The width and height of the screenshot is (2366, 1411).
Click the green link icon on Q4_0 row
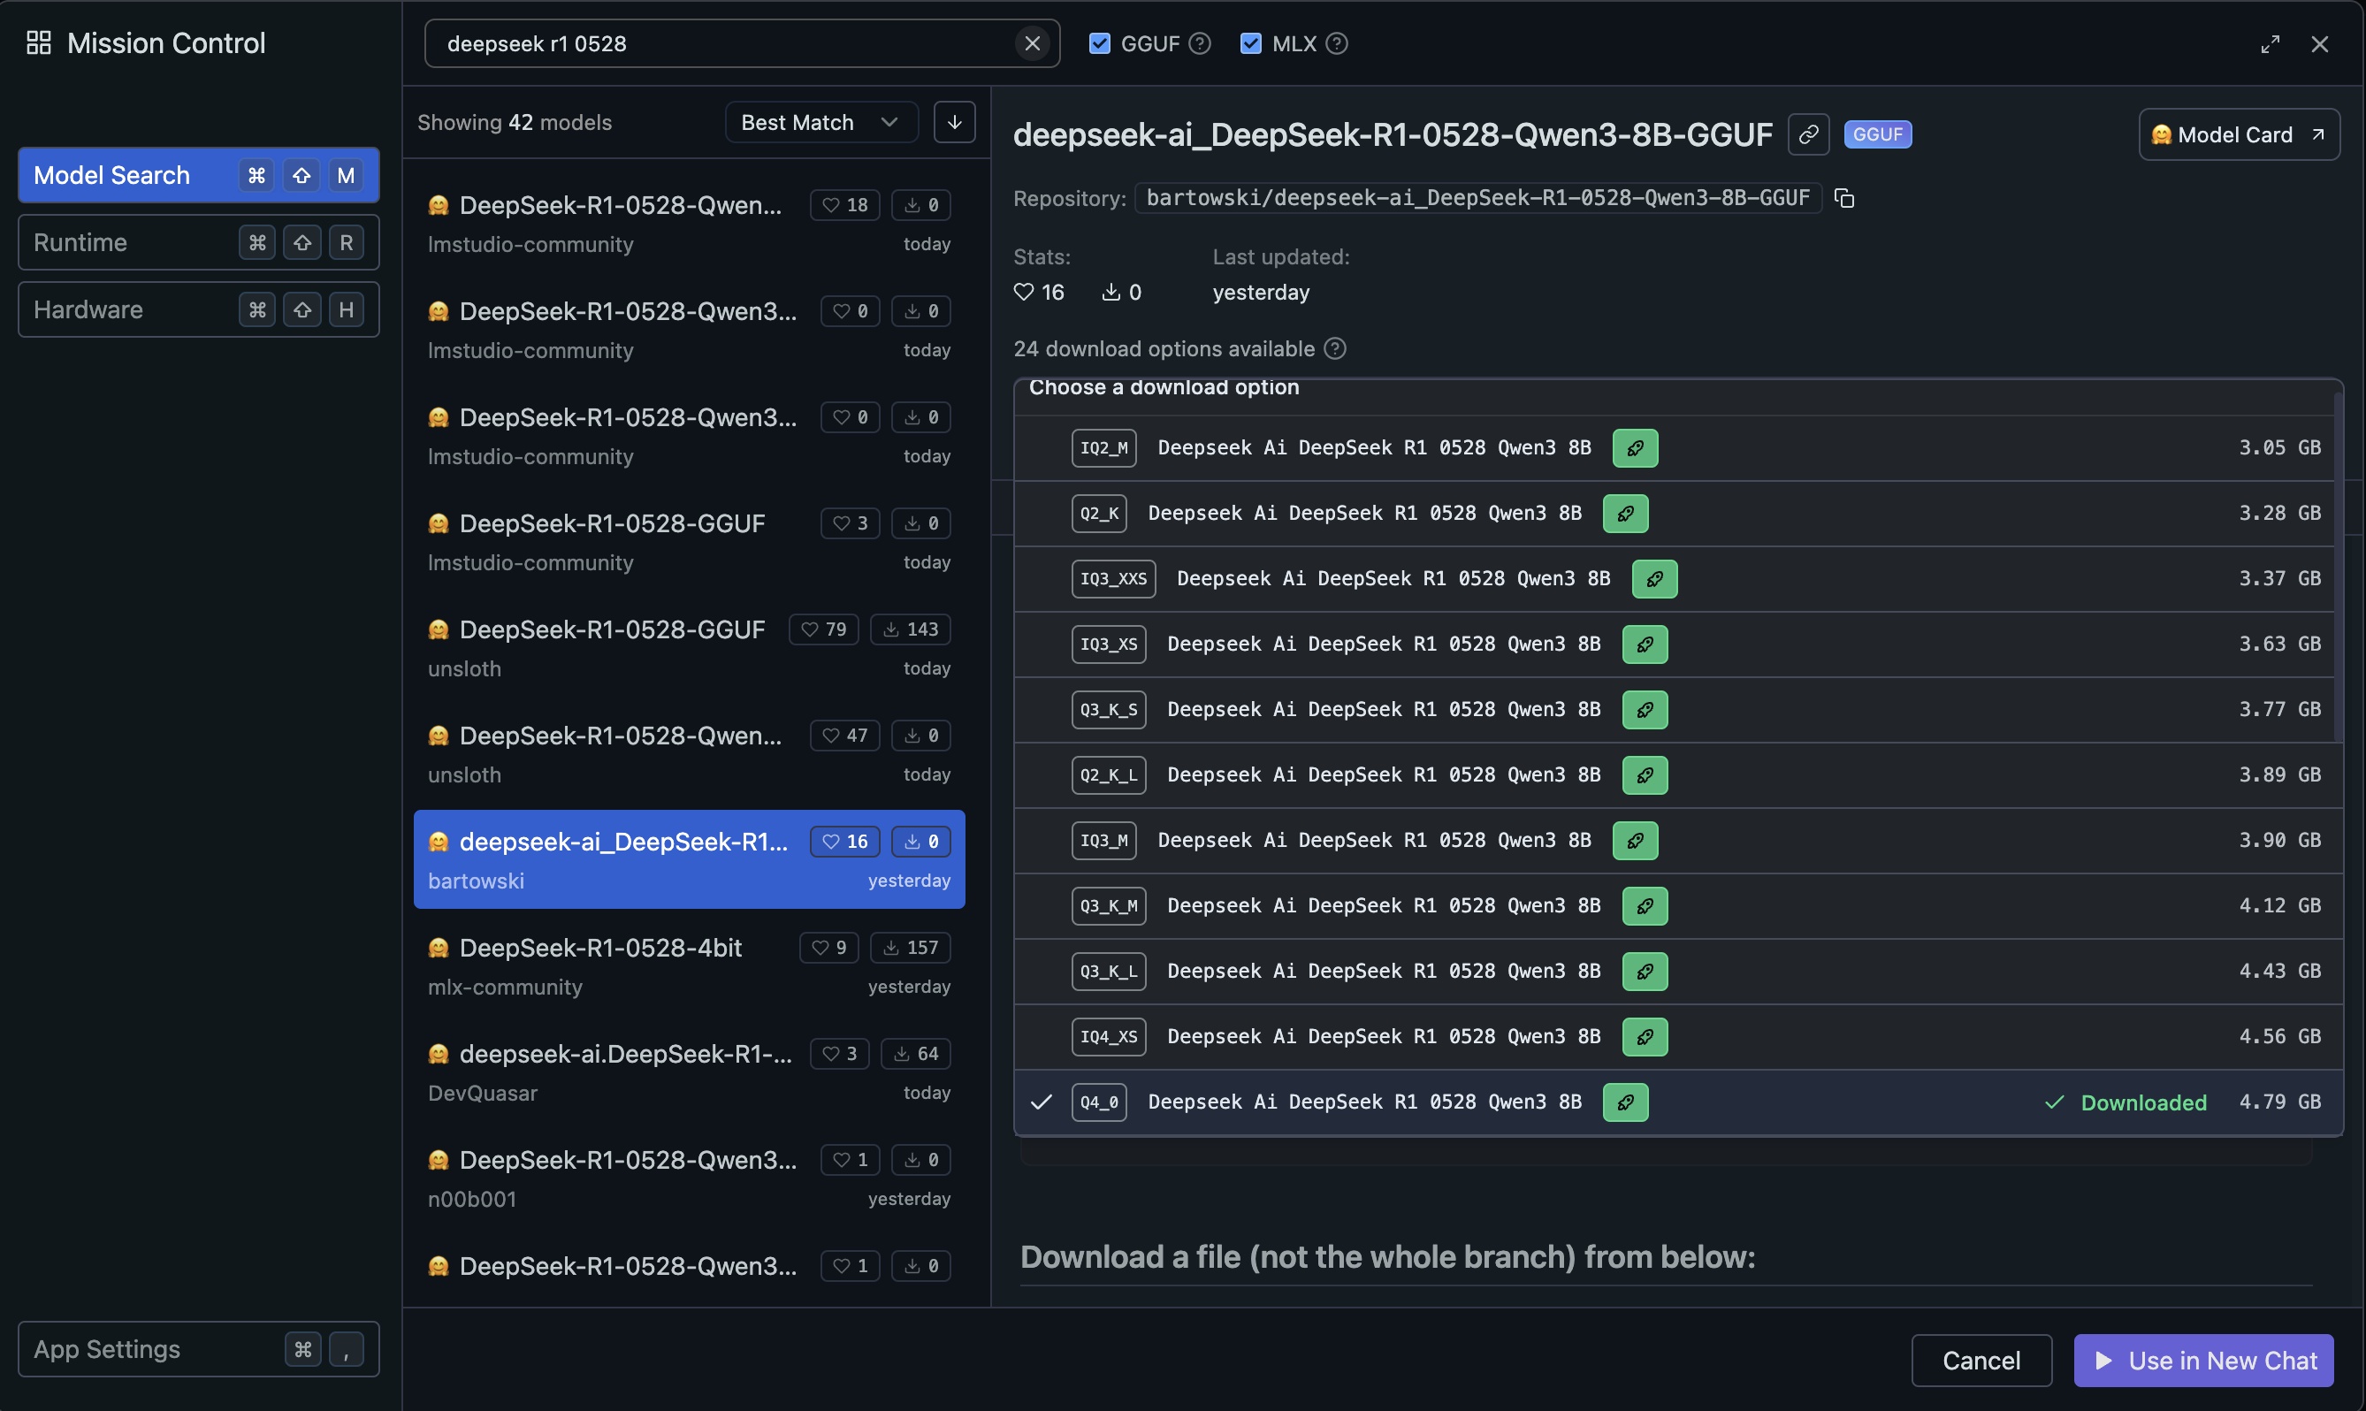(1625, 1103)
